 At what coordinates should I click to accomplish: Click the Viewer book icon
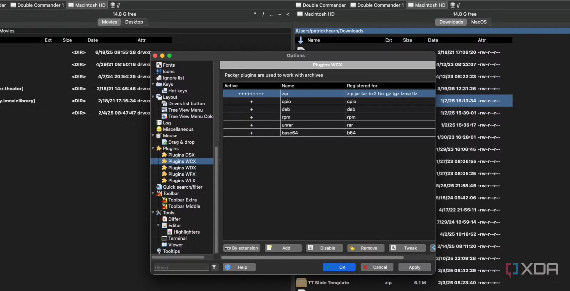[164, 245]
